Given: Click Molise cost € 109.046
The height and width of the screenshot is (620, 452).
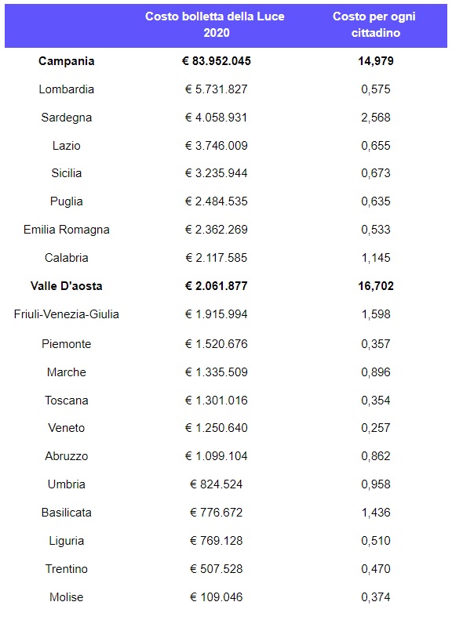Looking at the screenshot, I should click(216, 597).
